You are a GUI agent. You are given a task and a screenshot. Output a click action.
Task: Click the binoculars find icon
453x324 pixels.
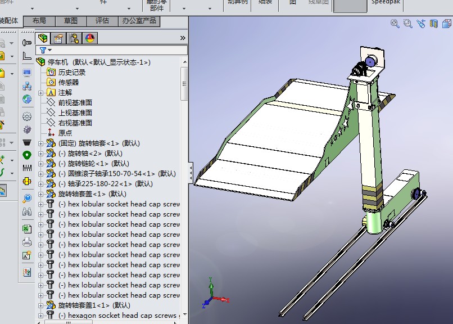coord(27,211)
